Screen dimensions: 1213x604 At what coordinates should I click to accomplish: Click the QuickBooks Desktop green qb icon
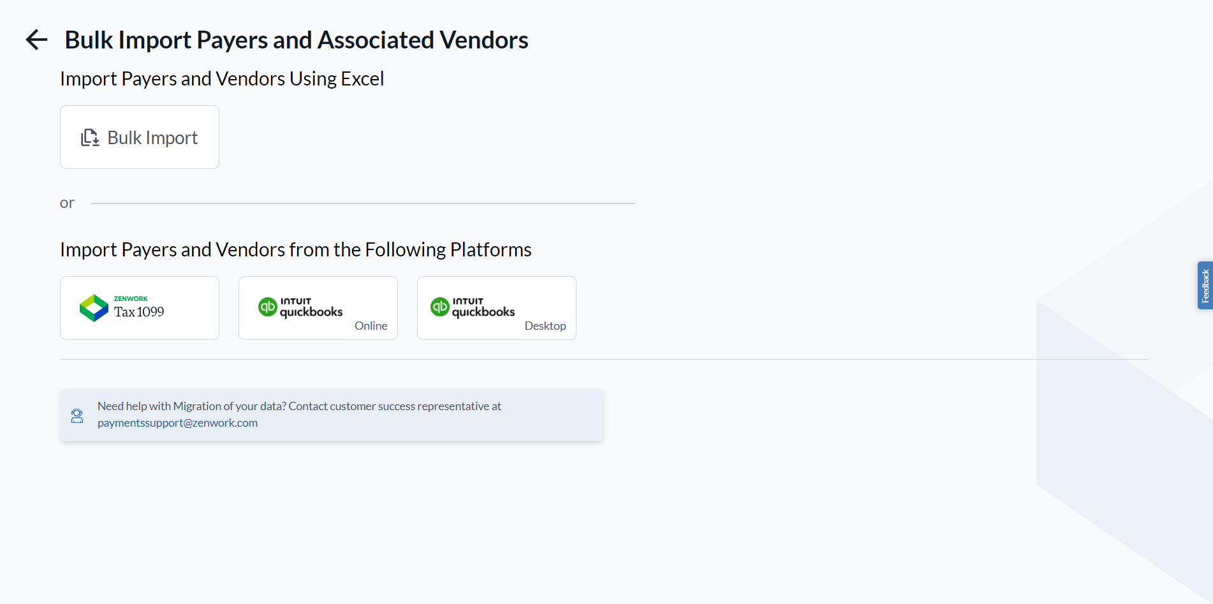click(439, 307)
